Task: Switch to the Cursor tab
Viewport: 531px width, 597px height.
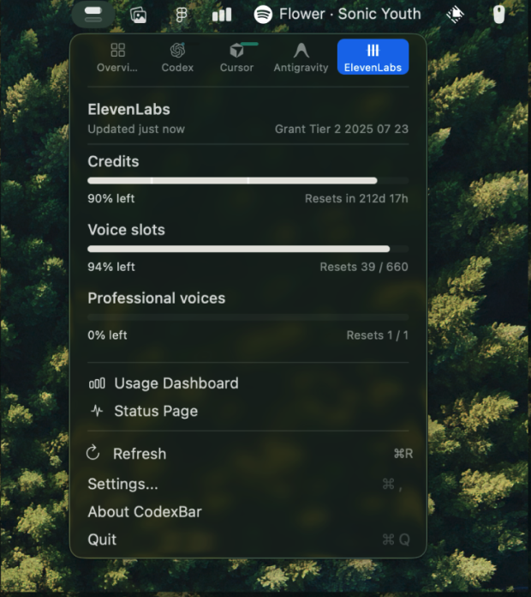Action: click(236, 57)
